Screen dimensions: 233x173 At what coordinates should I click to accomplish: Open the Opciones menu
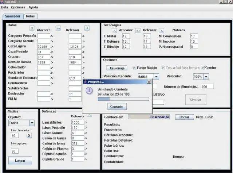[18, 7]
